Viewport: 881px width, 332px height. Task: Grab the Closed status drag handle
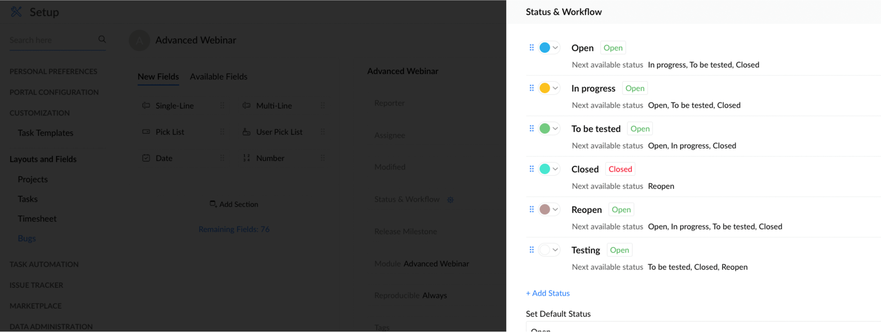tap(531, 168)
